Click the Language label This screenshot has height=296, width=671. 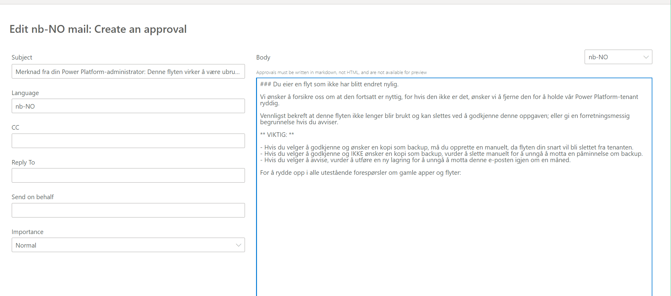click(25, 93)
